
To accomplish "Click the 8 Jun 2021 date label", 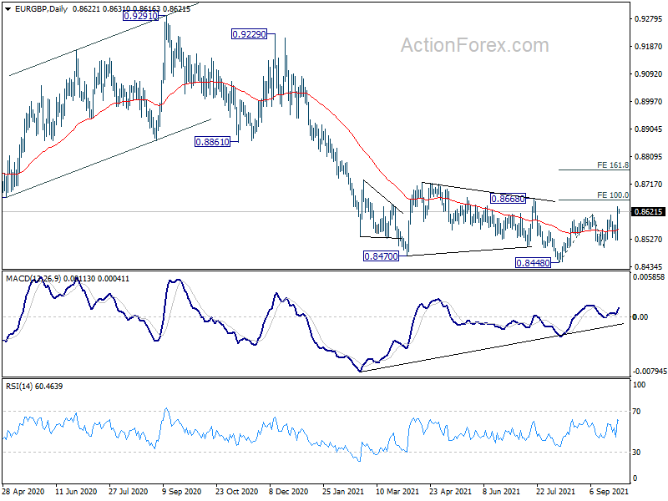I will tap(501, 491).
